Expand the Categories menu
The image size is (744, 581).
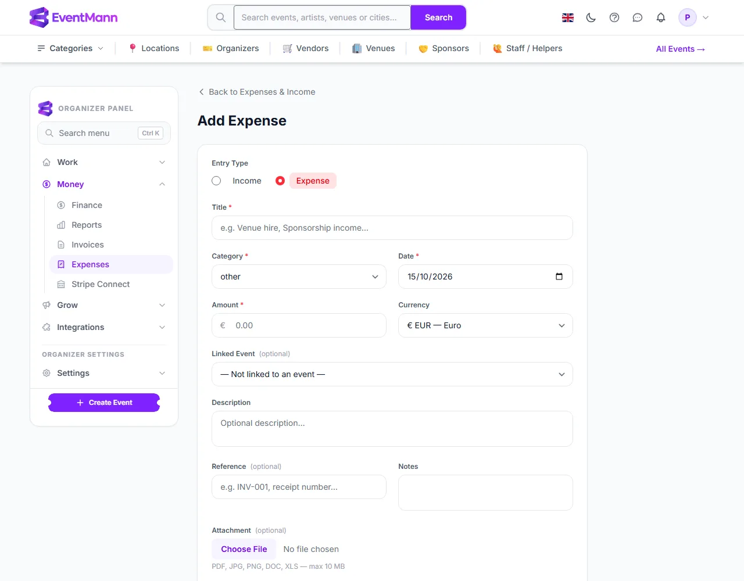coord(70,48)
